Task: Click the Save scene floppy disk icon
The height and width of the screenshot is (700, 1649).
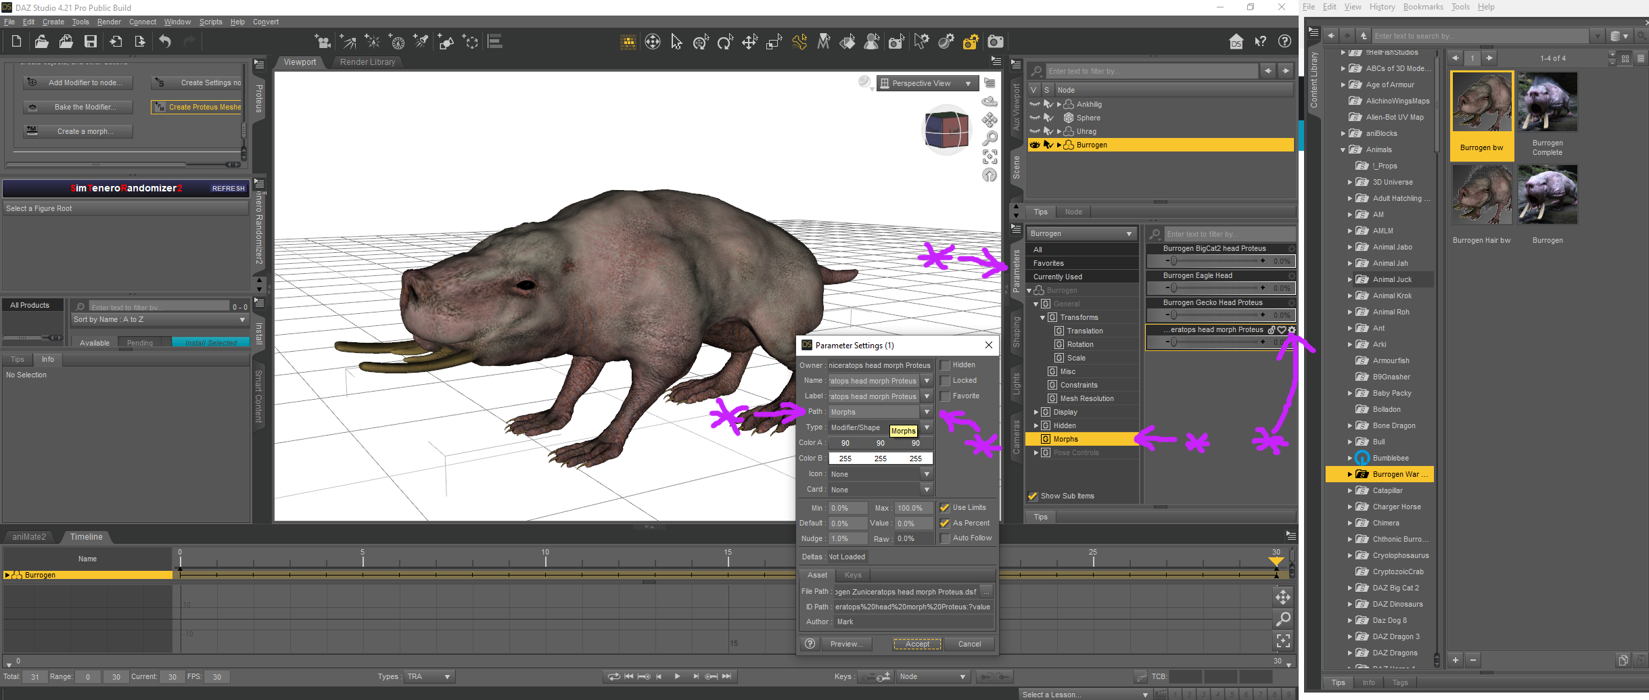Action: pos(91,42)
